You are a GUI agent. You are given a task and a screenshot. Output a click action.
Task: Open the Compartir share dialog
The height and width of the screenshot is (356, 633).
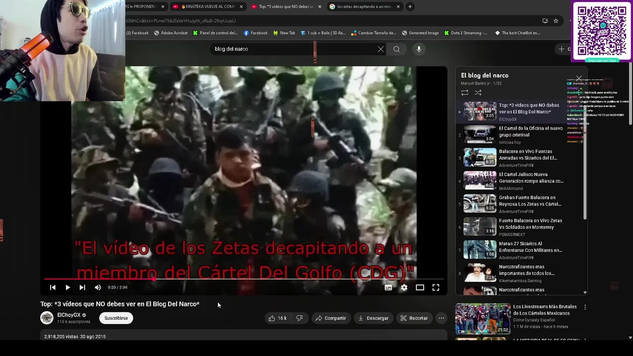pos(331,318)
